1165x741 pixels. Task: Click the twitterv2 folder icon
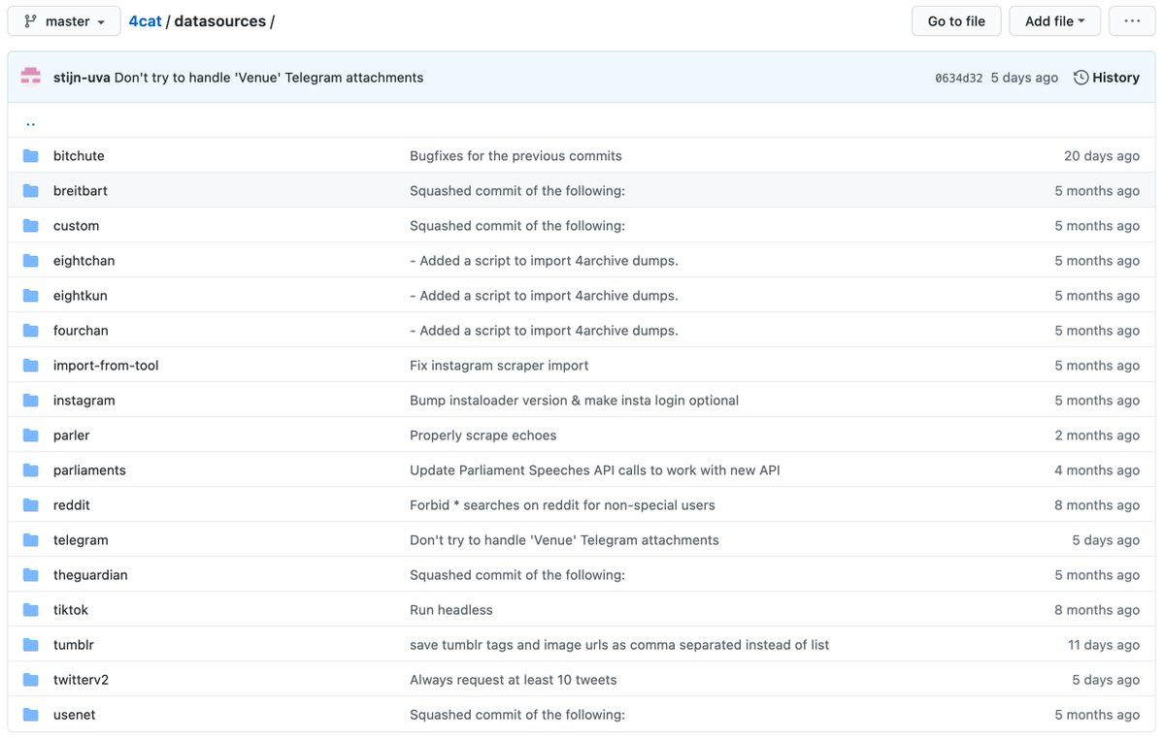tap(31, 680)
